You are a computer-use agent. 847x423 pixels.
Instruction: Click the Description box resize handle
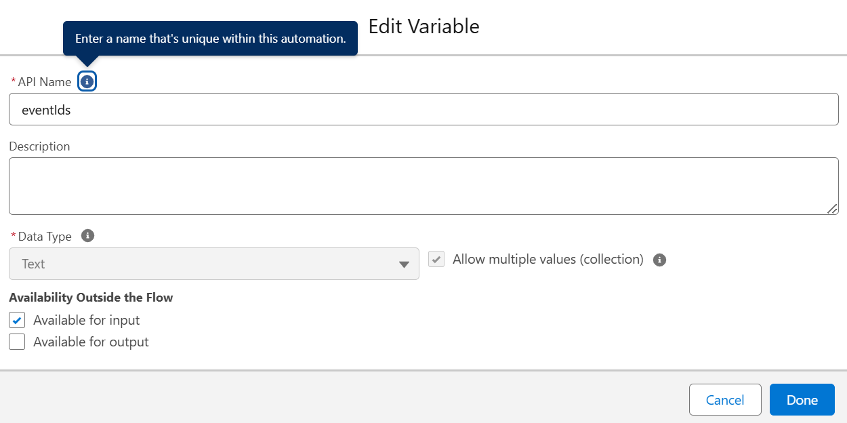pyautogui.click(x=831, y=209)
